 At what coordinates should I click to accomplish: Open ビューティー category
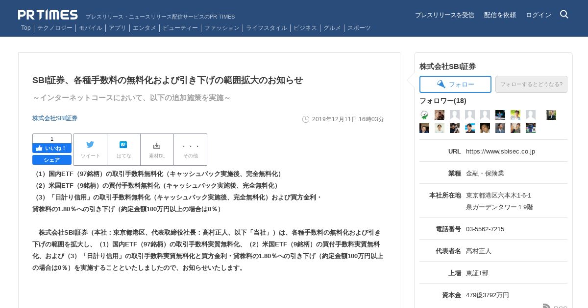pos(180,28)
